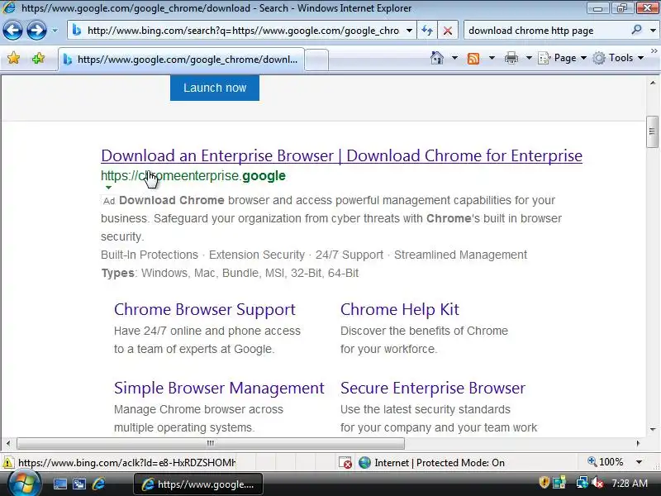The width and height of the screenshot is (661, 496).
Task: Click Internet Protected Mode zone indicator
Action: tap(431, 463)
